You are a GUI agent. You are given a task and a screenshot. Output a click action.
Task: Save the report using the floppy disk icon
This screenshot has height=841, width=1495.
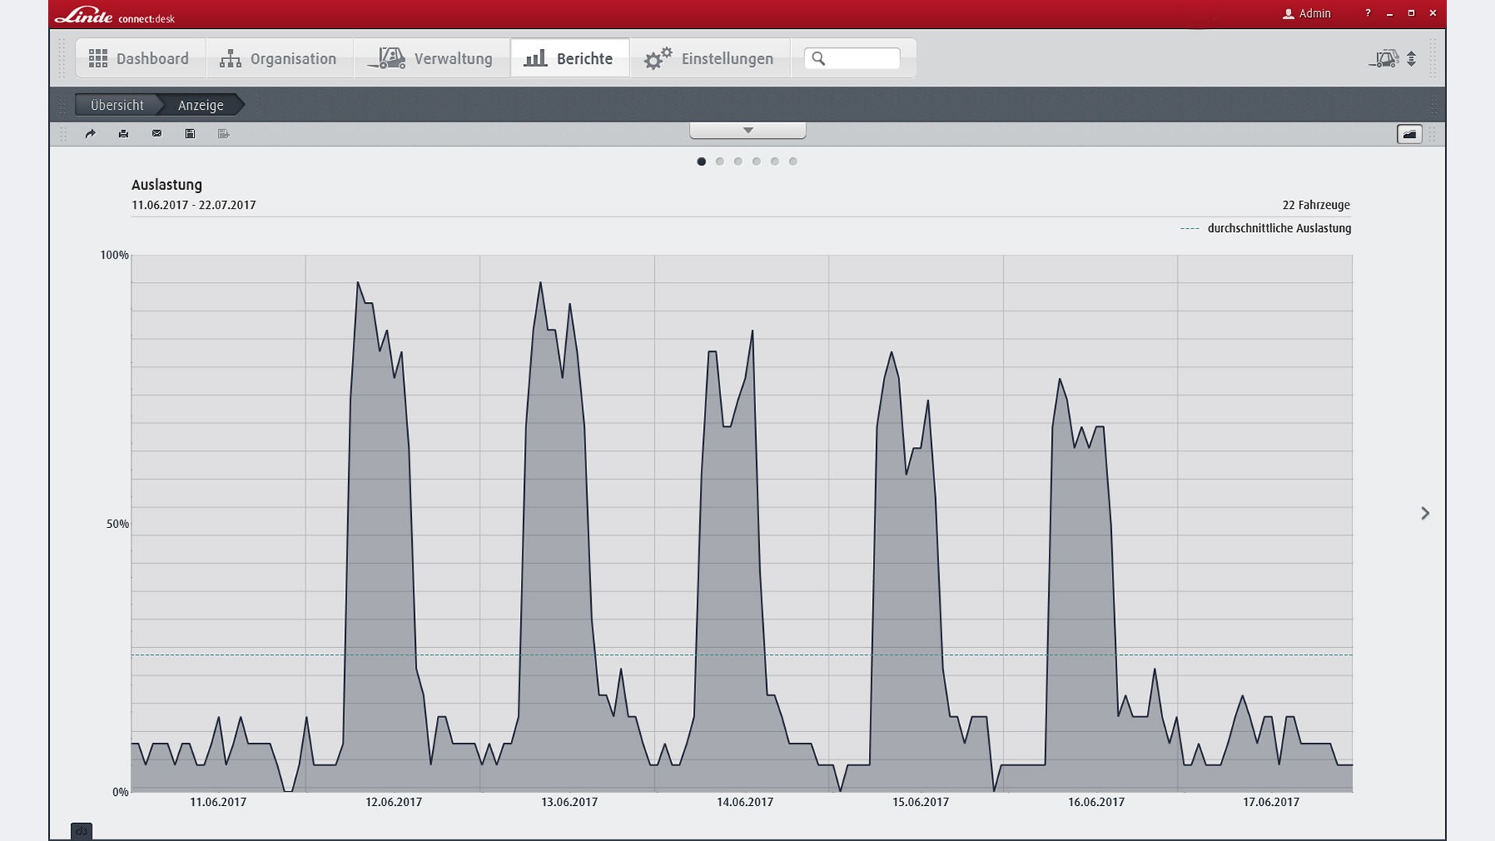(x=190, y=134)
